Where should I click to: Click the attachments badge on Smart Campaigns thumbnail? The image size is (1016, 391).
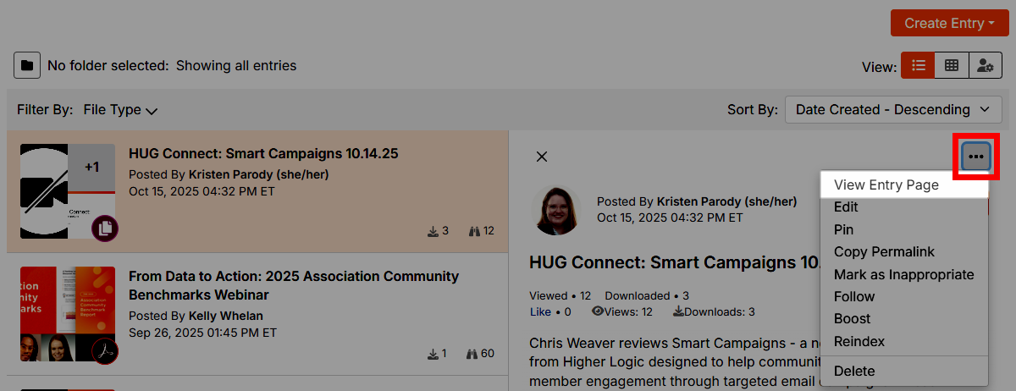coord(105,228)
